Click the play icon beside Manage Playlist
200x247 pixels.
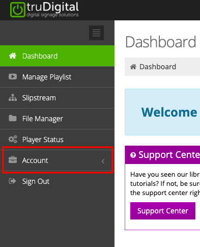coord(13,76)
